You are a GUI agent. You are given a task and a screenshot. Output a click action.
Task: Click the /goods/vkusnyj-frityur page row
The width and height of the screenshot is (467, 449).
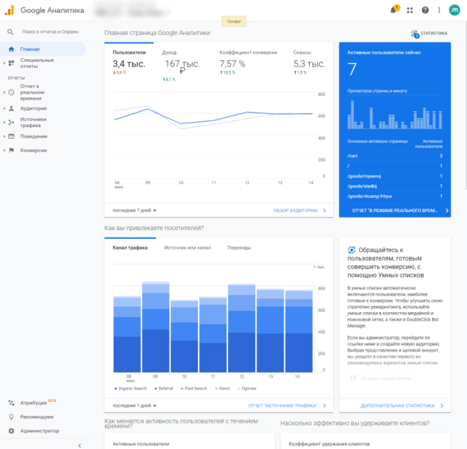click(x=395, y=196)
